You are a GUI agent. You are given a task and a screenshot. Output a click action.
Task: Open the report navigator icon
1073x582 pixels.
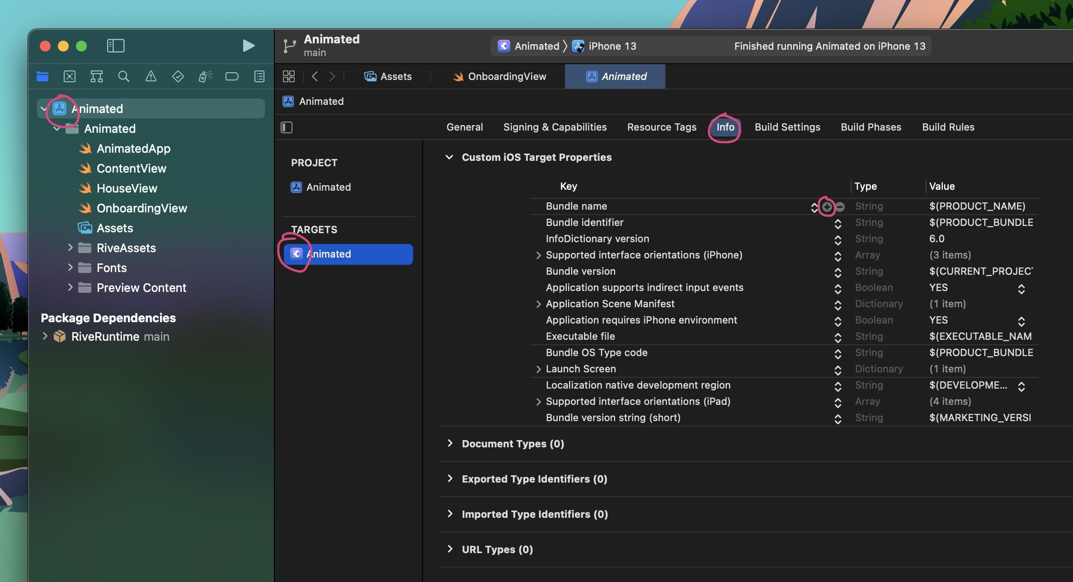259,76
